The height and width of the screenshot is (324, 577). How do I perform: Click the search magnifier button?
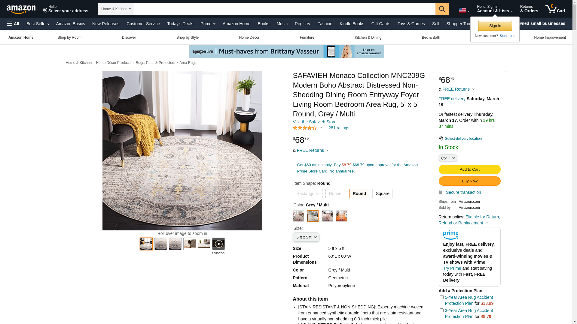click(442, 9)
